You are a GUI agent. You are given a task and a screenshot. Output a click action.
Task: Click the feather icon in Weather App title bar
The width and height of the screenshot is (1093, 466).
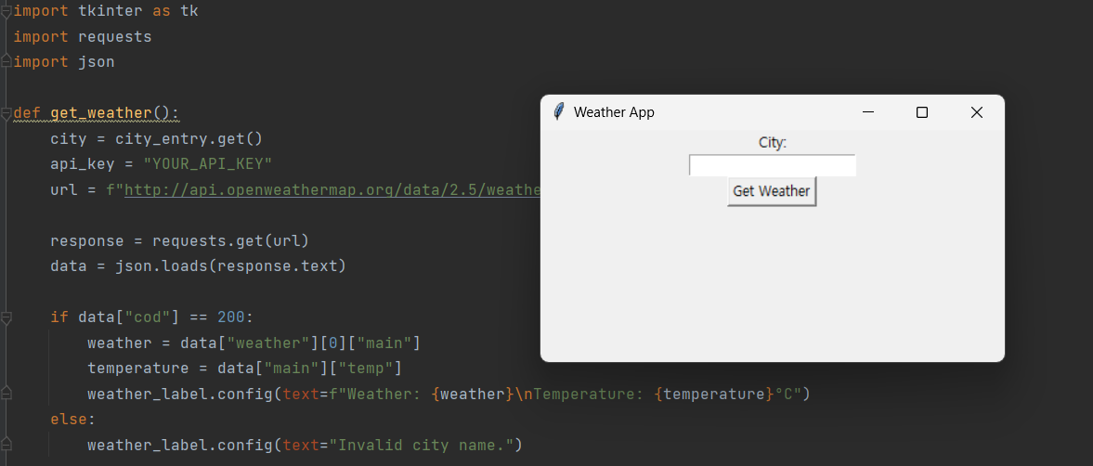[558, 111]
